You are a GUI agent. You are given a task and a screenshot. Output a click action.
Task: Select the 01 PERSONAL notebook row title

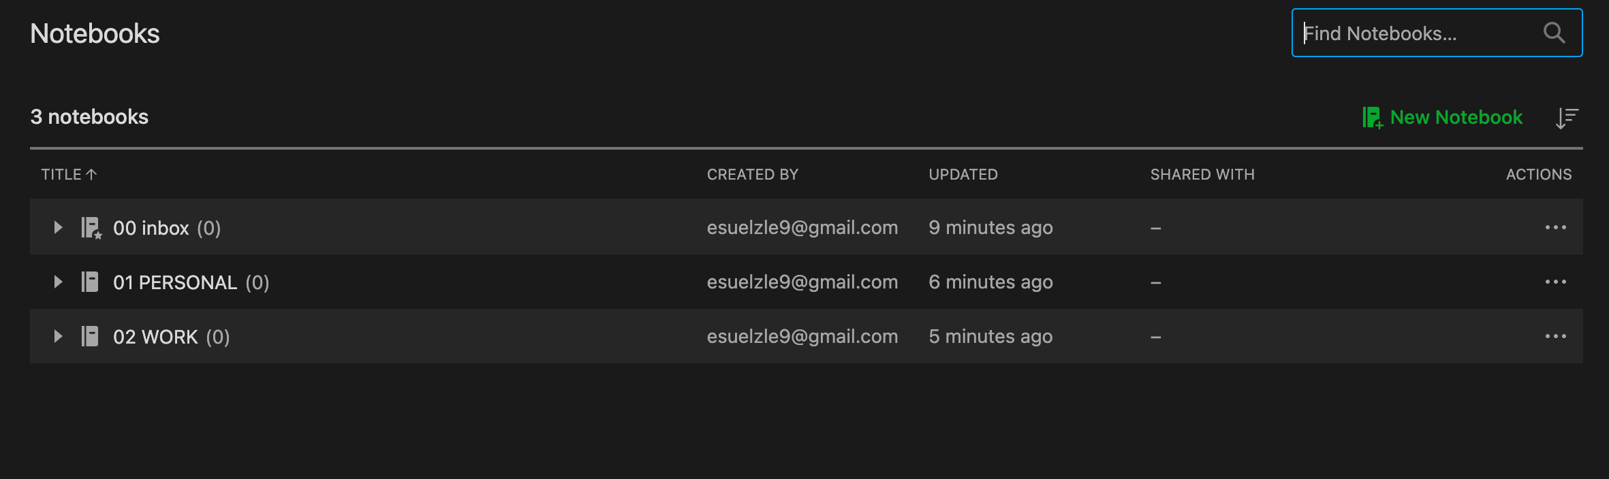pyautogui.click(x=175, y=282)
